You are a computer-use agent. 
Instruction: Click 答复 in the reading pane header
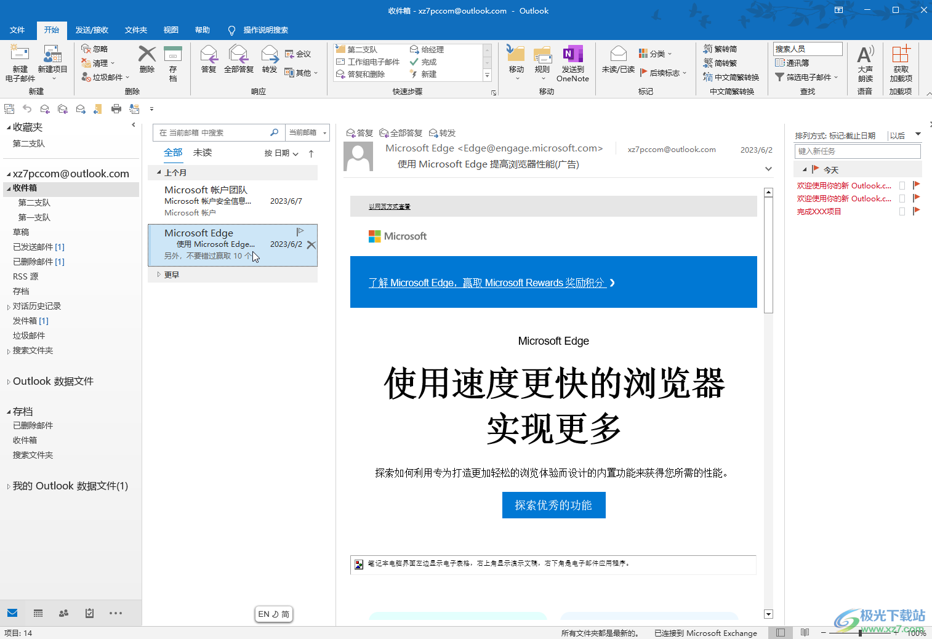360,133
